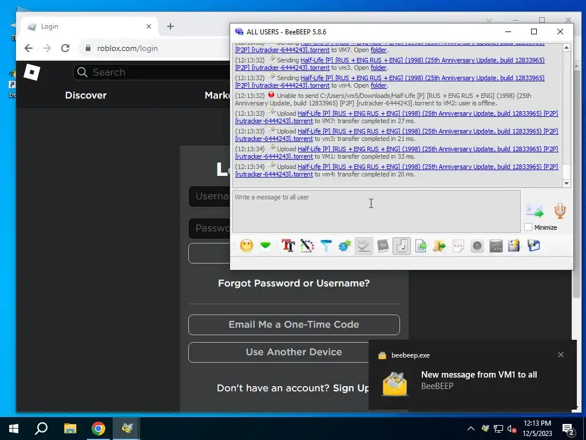The image size is (586, 440).
Task: Close the Login tab in Chrome
Action: (x=149, y=26)
